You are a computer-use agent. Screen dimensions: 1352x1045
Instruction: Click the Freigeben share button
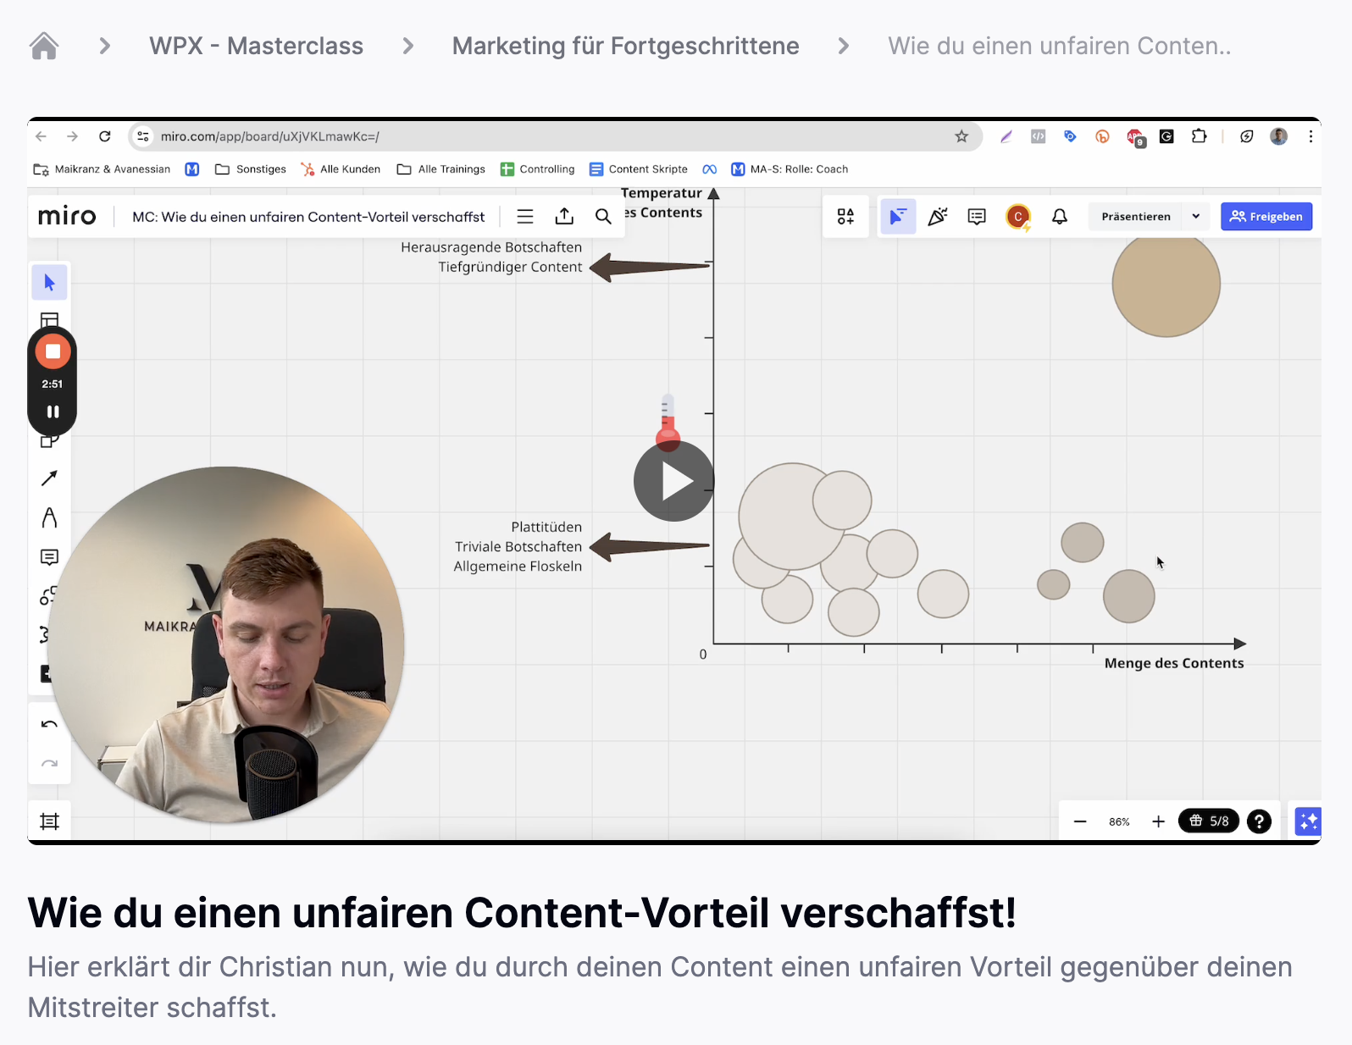pos(1266,217)
